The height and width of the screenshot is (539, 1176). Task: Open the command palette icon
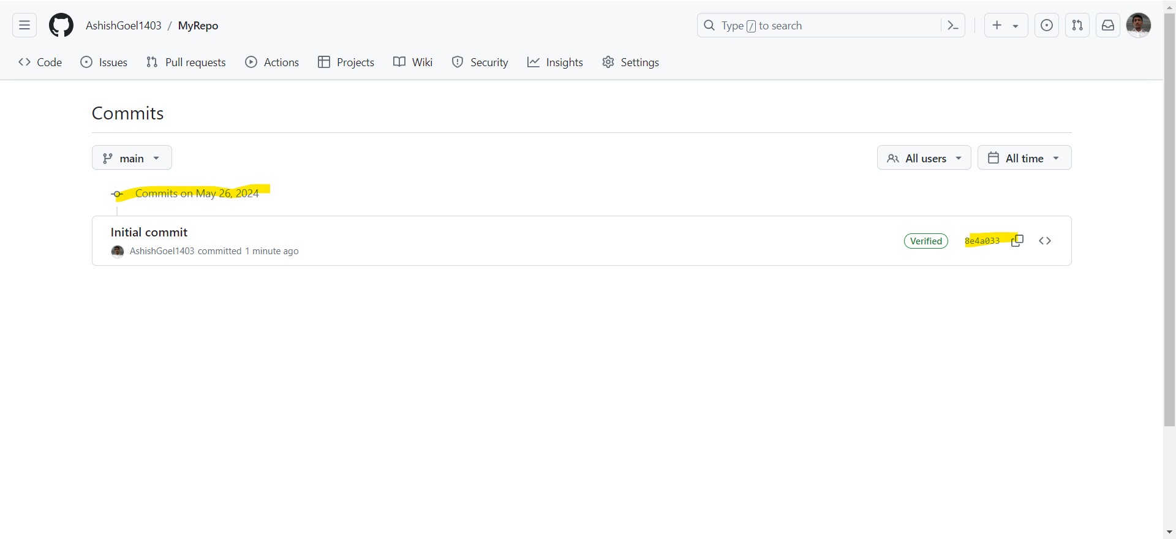click(x=952, y=25)
